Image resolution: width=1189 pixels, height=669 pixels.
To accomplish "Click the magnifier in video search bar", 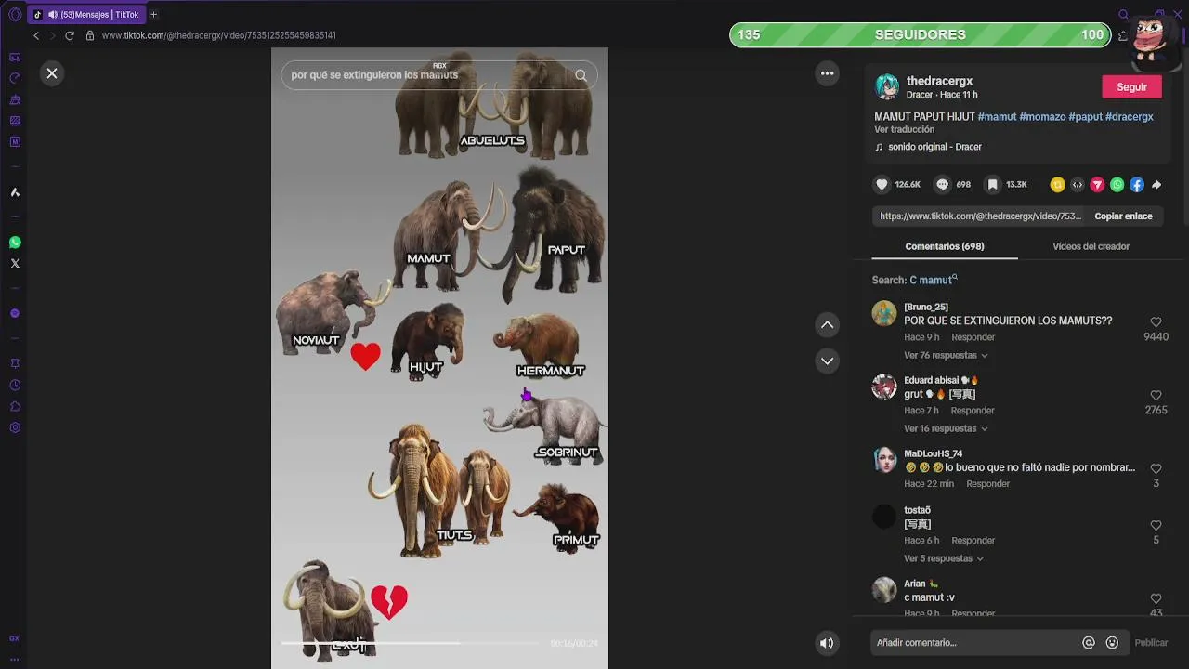I will 581,75.
